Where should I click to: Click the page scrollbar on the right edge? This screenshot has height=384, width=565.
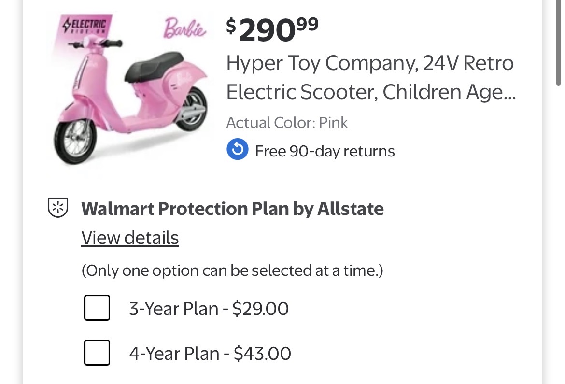tap(559, 43)
